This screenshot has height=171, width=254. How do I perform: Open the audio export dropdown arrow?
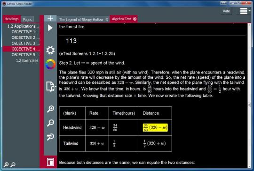point(56,87)
